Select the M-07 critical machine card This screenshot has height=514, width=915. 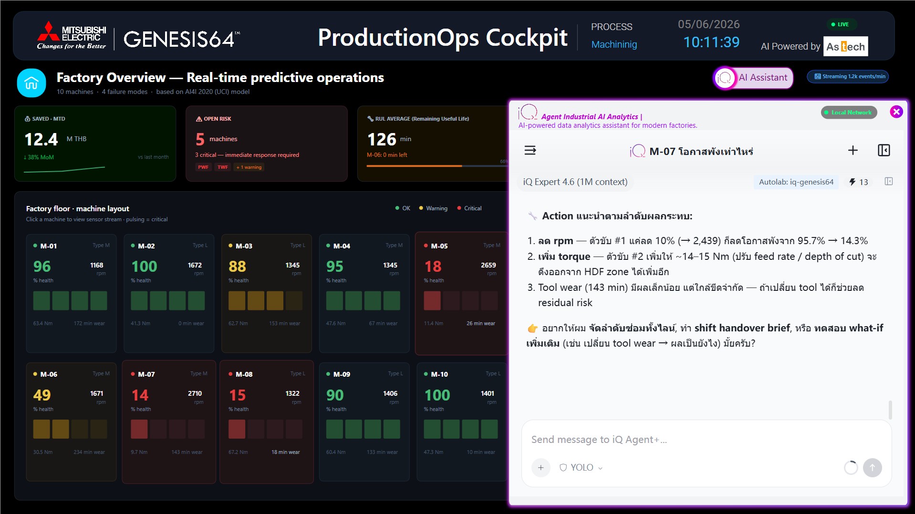click(169, 422)
